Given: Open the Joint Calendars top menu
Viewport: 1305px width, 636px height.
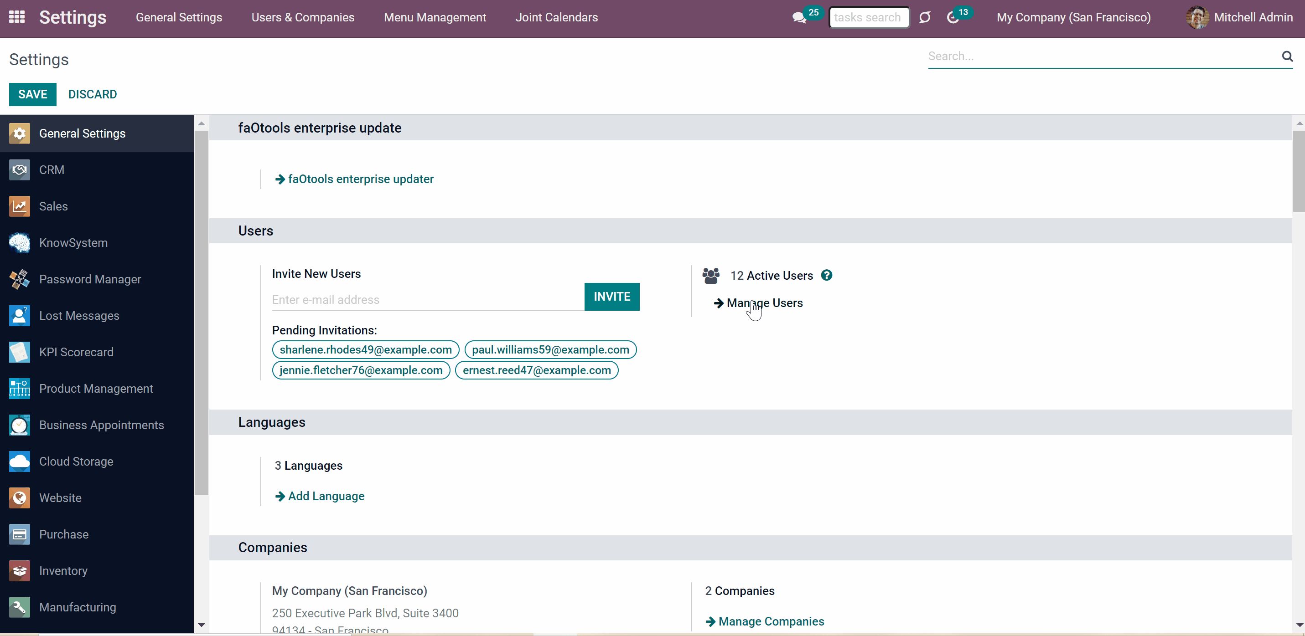Looking at the screenshot, I should tap(556, 17).
